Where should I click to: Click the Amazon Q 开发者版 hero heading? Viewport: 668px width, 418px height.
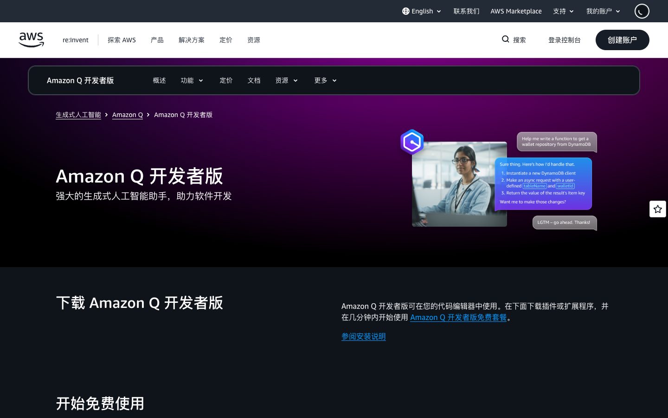point(139,176)
